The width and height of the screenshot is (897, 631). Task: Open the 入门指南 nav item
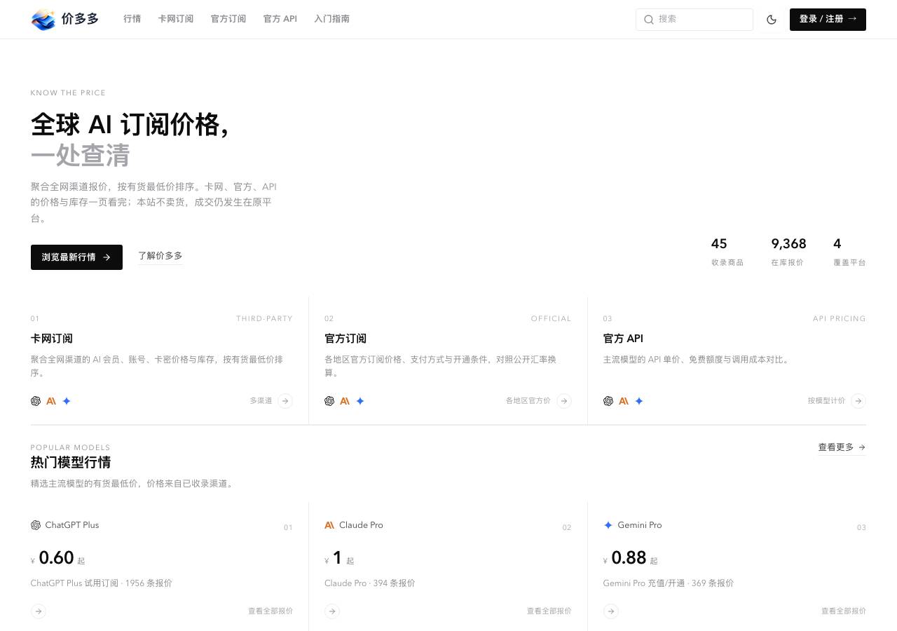(x=332, y=19)
